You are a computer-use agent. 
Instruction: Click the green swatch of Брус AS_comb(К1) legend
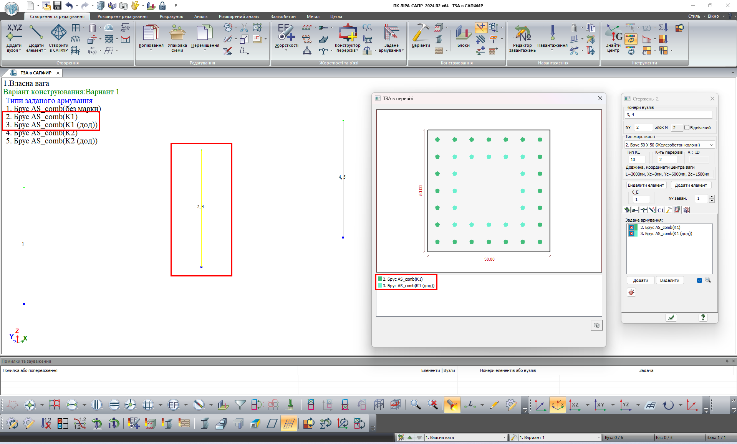point(380,279)
